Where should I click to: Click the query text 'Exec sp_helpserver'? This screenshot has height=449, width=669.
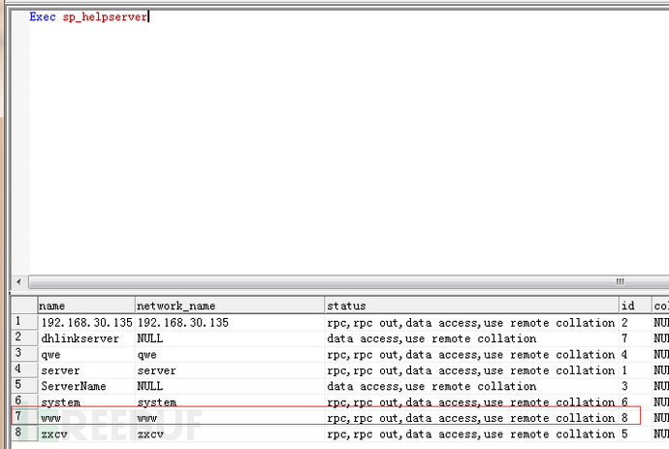(x=88, y=16)
